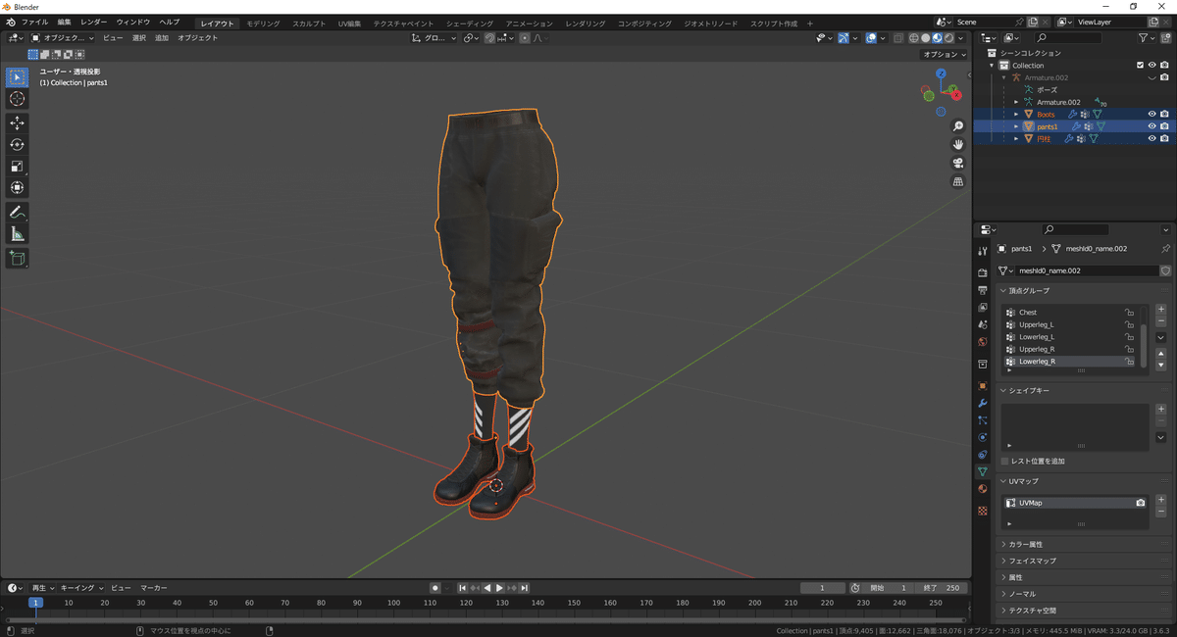Open the Render properties tab
This screenshot has height=637, width=1177.
pos(983,272)
